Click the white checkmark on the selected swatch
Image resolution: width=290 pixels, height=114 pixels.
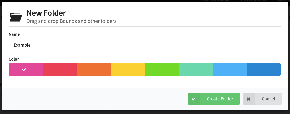pos(24,70)
